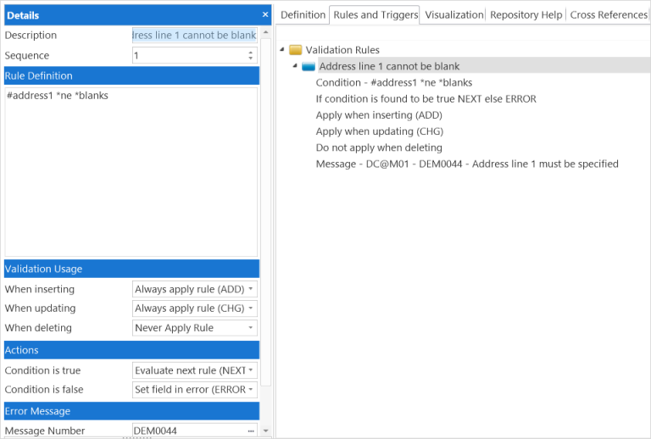Go to the Repository Help tab
Viewport: 651px width, 439px height.
[x=526, y=14]
